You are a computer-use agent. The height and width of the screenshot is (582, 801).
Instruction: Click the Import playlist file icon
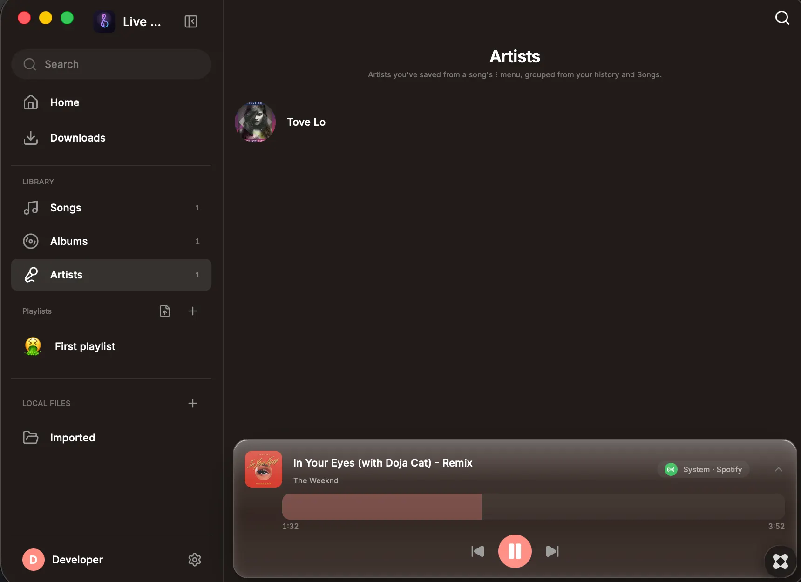165,311
